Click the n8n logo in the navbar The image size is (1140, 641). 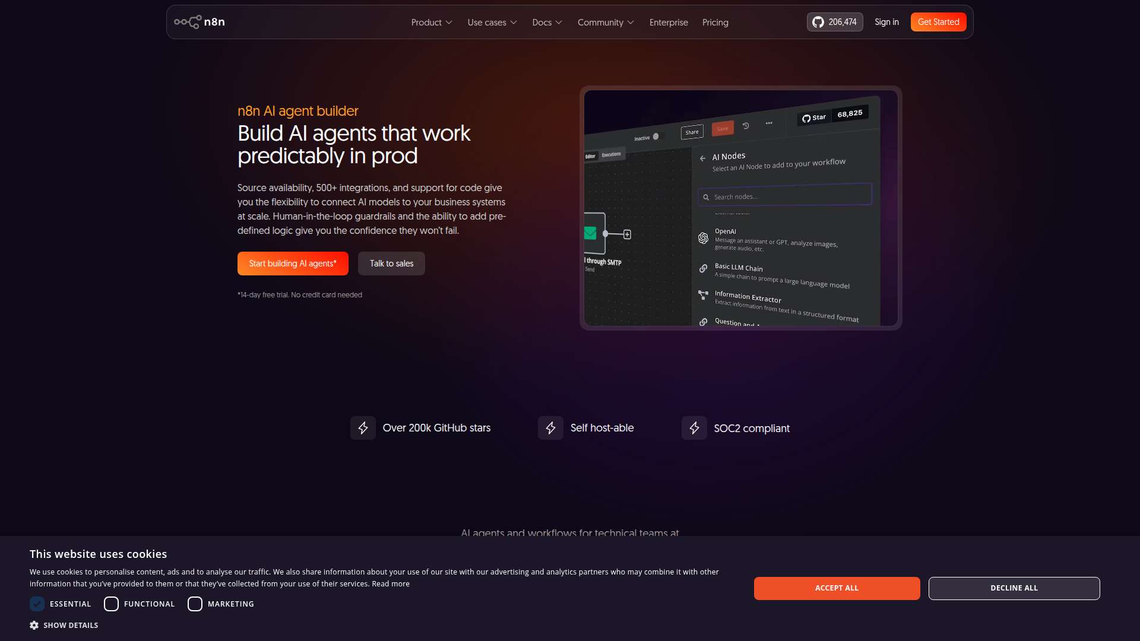click(199, 22)
